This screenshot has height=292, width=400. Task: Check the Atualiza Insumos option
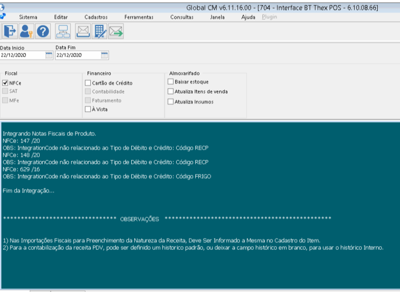pos(170,102)
